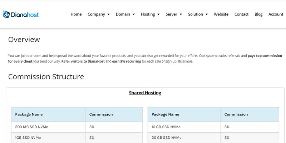
Task: Click the 'Refer visitors to DianaHost' text
Action: (83, 61)
